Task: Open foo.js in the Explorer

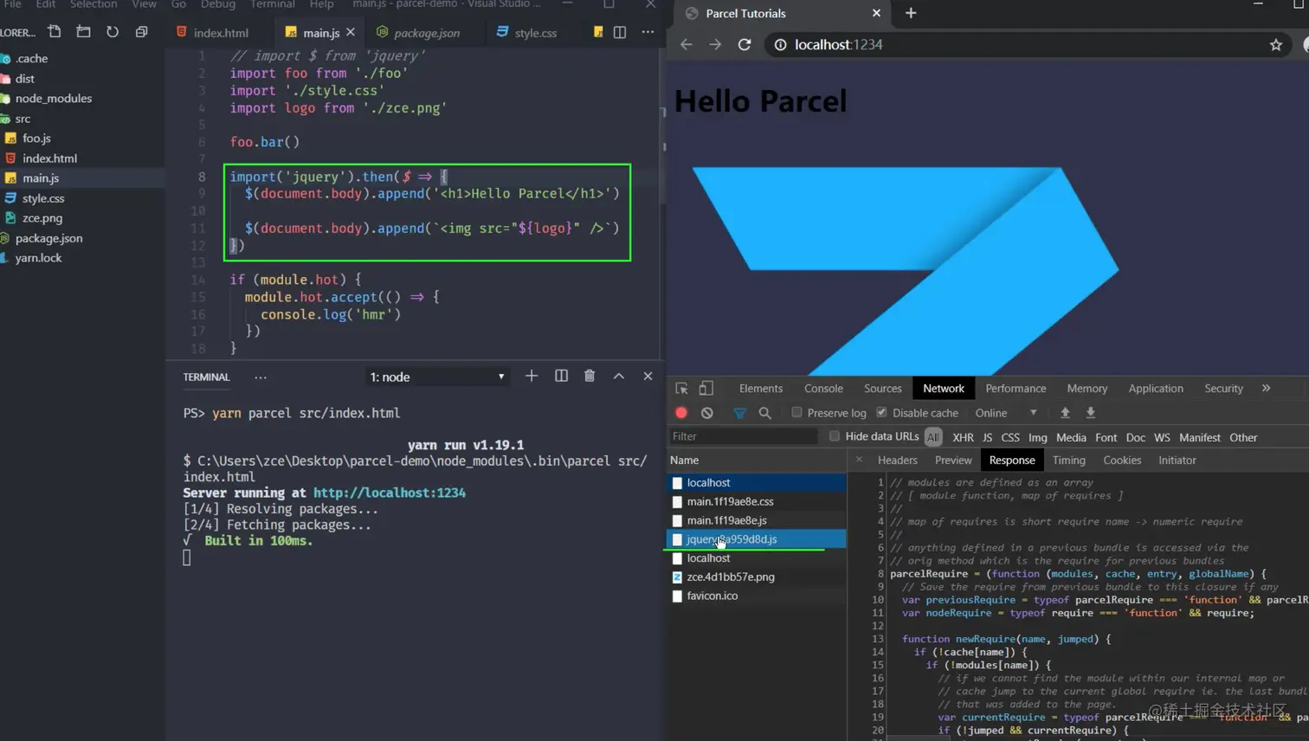Action: pos(36,138)
